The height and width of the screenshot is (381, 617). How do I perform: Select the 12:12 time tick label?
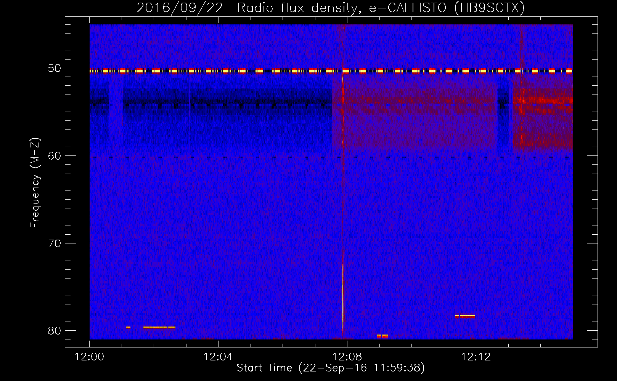(x=476, y=357)
